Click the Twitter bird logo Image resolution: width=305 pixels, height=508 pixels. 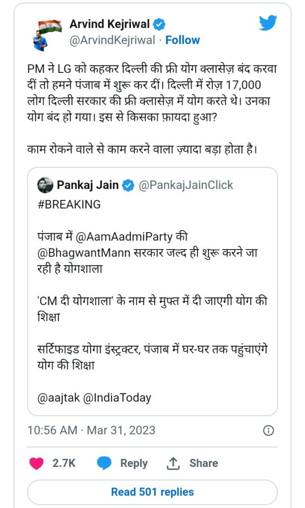point(268,23)
